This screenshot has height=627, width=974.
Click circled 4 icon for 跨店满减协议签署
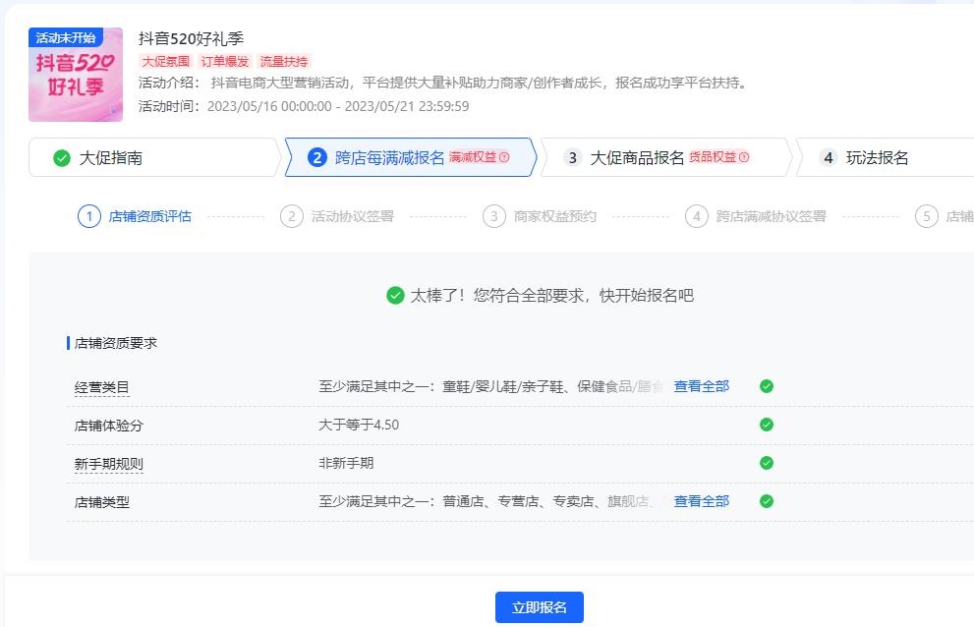click(696, 216)
